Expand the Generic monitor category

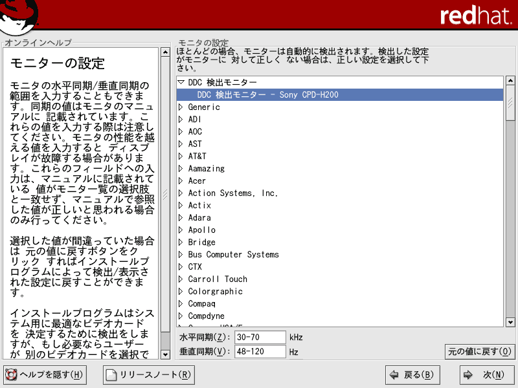(x=181, y=107)
